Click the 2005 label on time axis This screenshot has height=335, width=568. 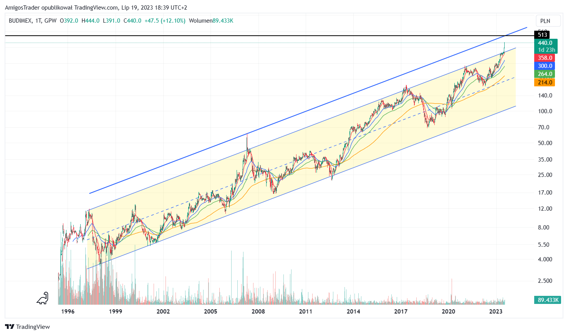tap(210, 311)
